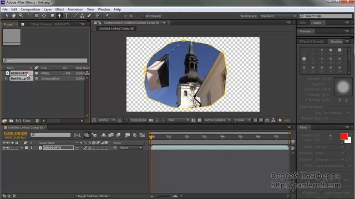Switch to the Audio panel tab
Viewport: 355px width, 199px height.
(317, 23)
